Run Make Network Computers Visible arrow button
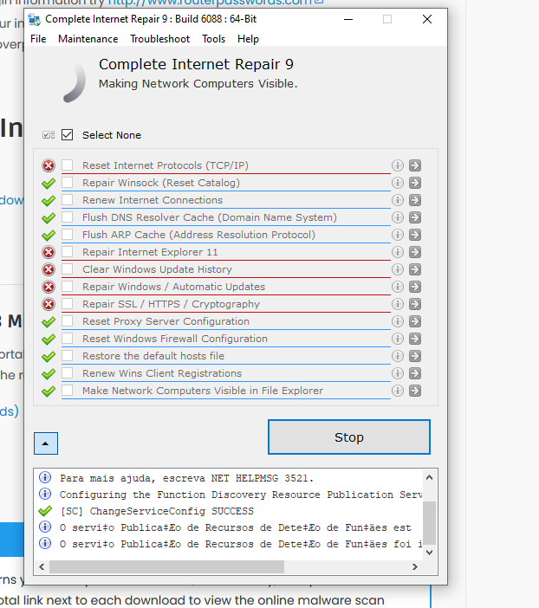The height and width of the screenshot is (608, 539). (x=415, y=391)
